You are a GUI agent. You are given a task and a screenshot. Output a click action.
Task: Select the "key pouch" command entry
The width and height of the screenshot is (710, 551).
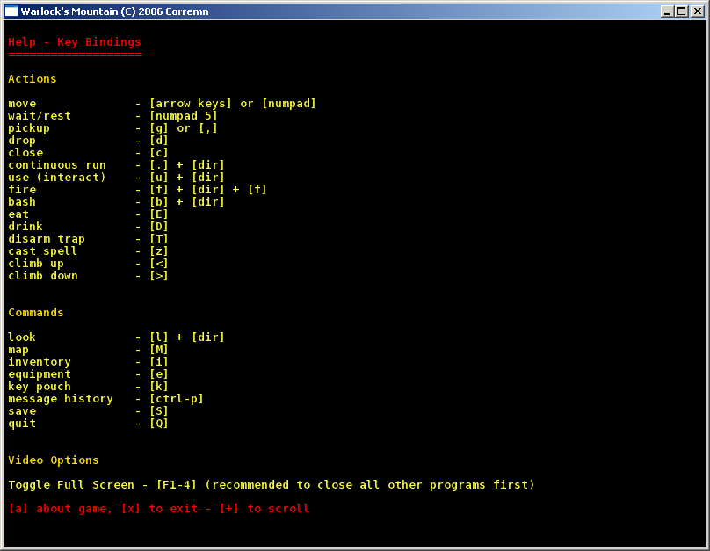pos(39,387)
